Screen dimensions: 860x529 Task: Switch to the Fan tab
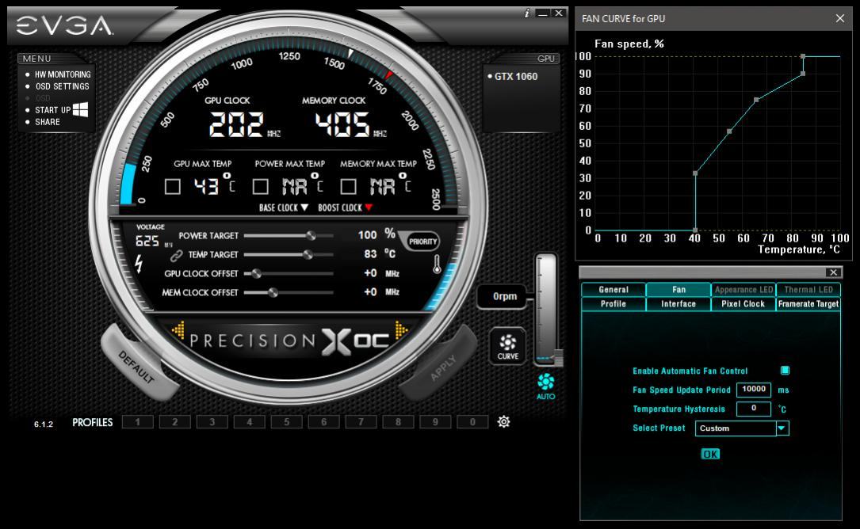click(678, 289)
